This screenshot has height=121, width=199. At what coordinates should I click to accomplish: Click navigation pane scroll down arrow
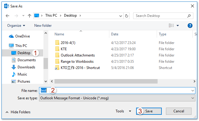tap(46, 81)
